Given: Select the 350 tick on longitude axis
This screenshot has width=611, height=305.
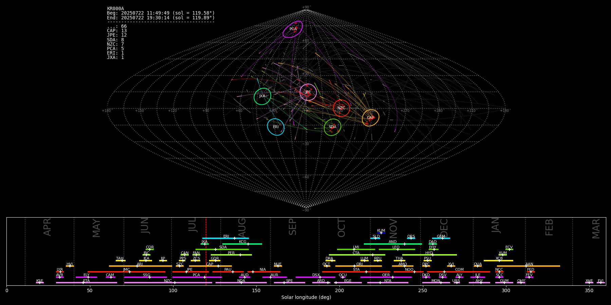Looking at the screenshot, I should click(589, 290).
